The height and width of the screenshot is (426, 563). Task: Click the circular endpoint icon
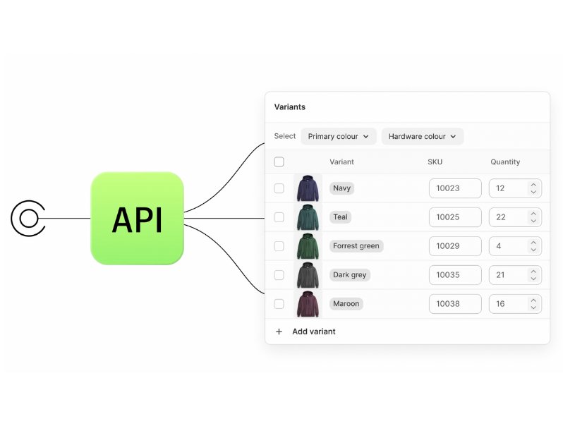click(28, 219)
